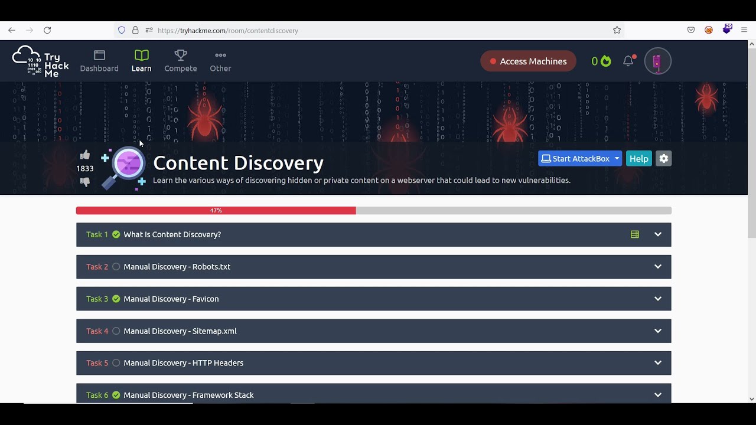
Task: Click the Task 1 green list icon
Action: [x=635, y=234]
